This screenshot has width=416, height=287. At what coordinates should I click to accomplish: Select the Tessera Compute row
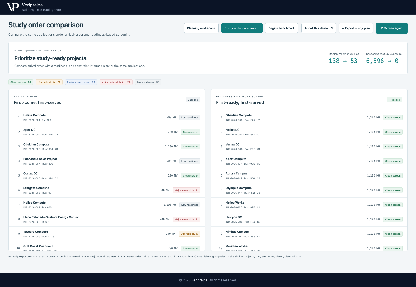107,234
